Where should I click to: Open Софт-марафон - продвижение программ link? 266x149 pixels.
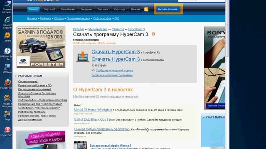42,100
